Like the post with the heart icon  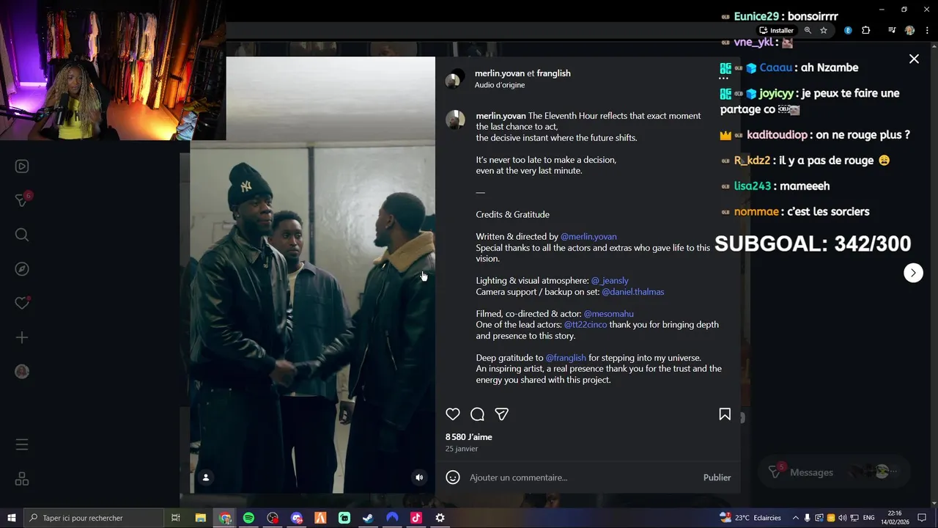(453, 414)
